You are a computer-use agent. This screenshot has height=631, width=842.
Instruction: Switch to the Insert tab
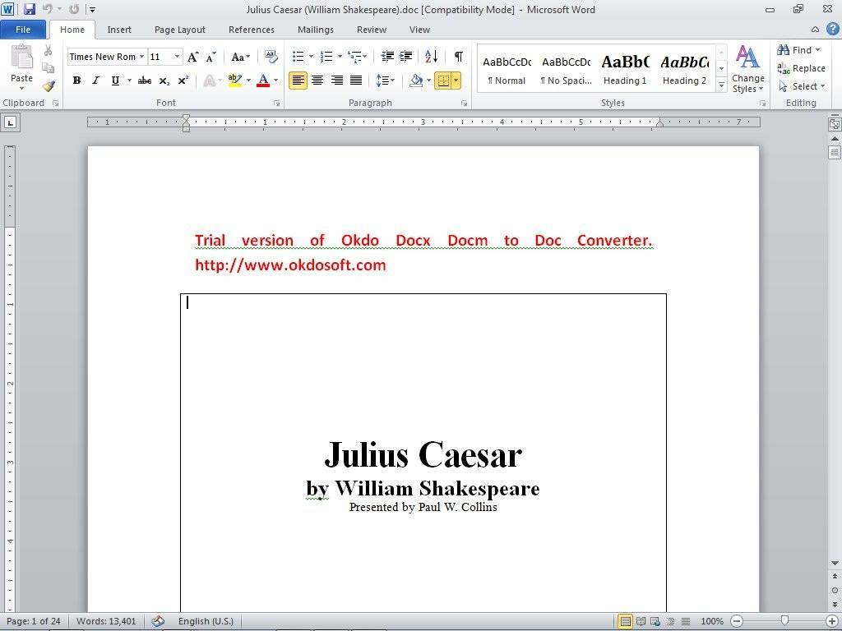[118, 30]
